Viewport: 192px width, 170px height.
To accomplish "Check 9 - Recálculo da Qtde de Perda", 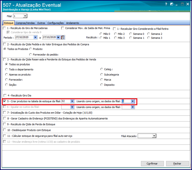I will point(5,124).
